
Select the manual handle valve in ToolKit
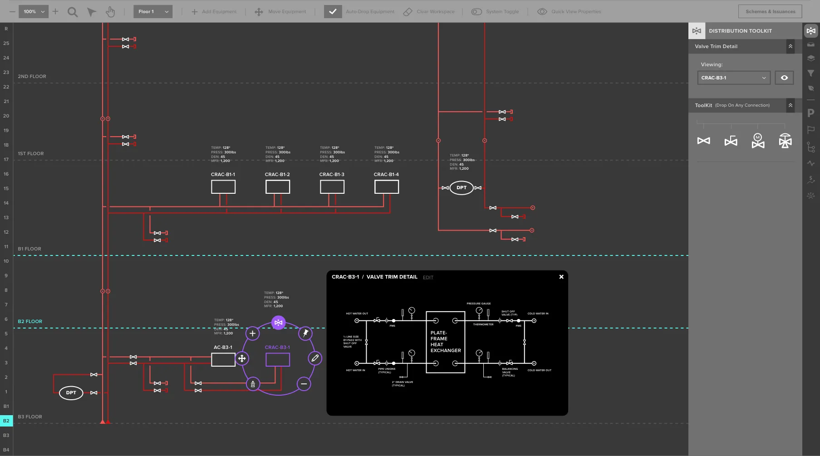pos(731,141)
